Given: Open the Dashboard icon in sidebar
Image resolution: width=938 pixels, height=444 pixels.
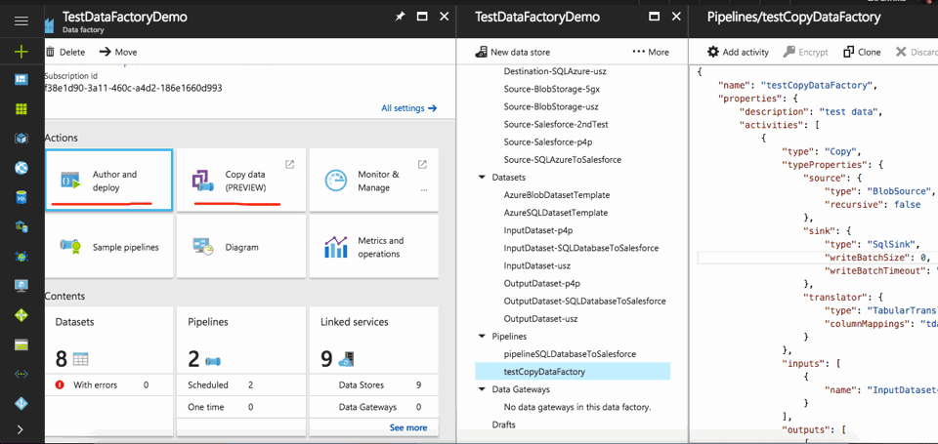Looking at the screenshot, I should point(21,80).
